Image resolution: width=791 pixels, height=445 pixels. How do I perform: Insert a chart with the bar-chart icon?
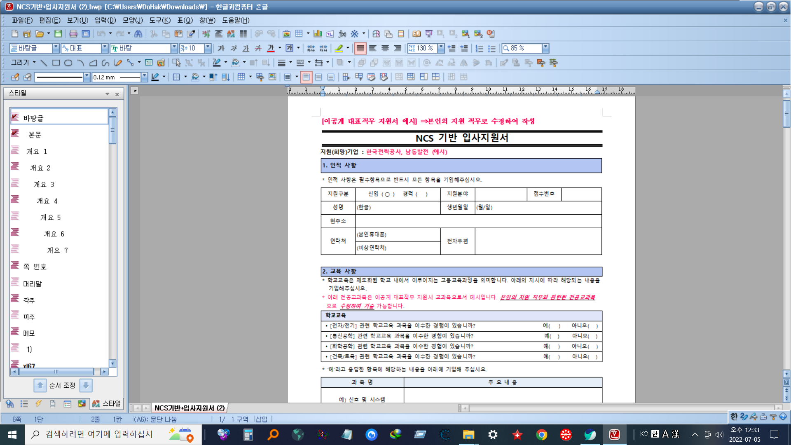[x=317, y=34]
